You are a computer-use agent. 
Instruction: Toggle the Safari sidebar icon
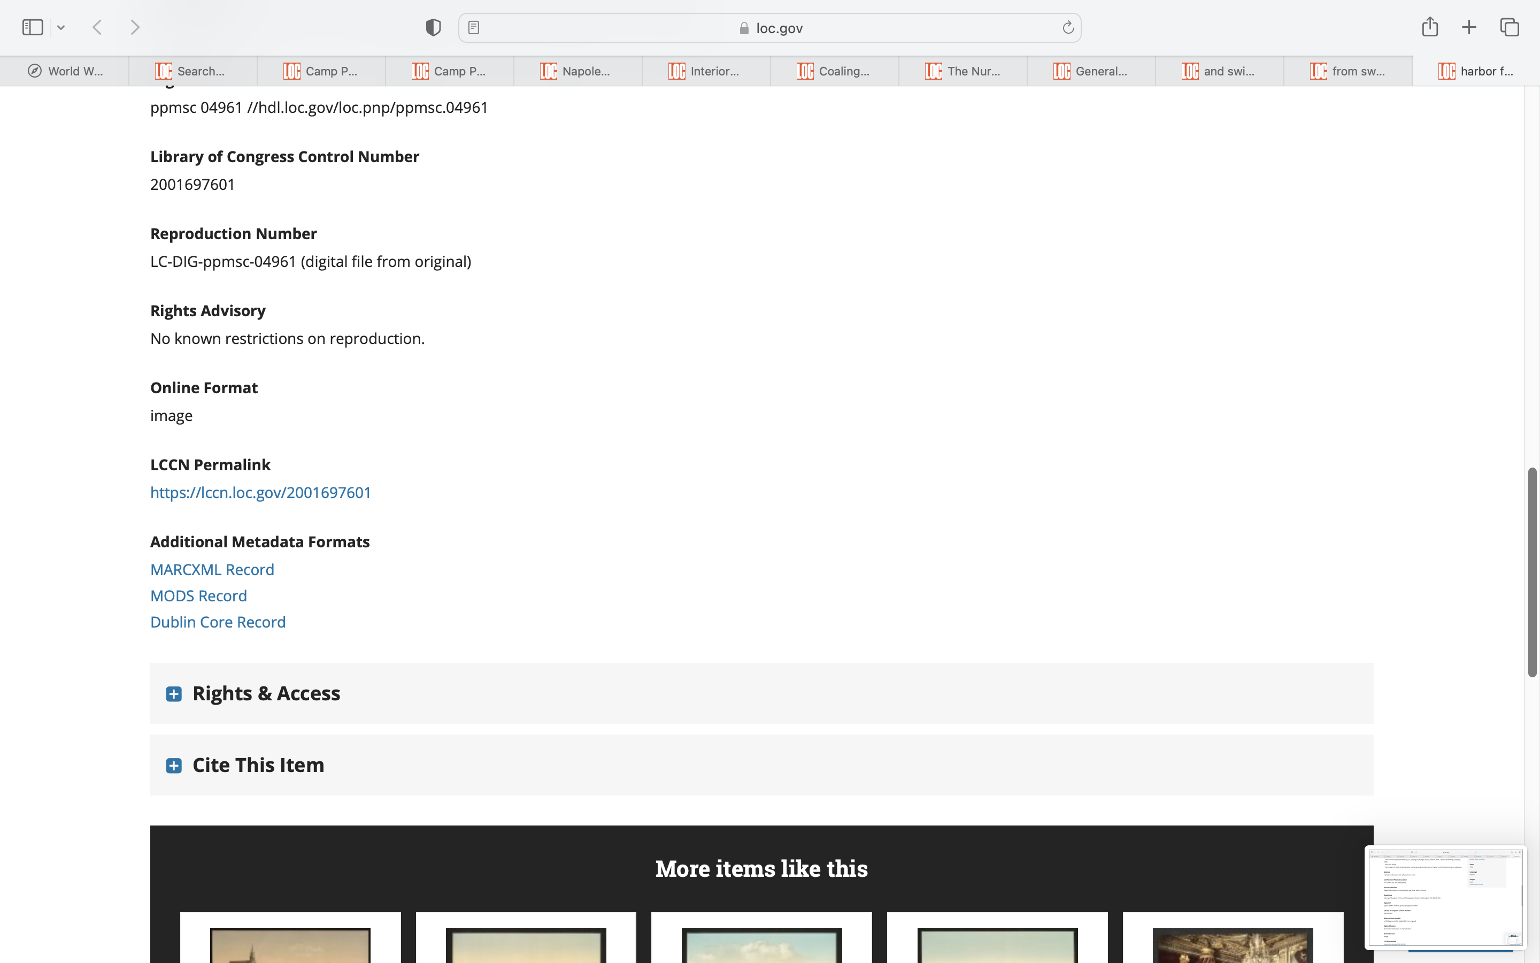click(33, 27)
